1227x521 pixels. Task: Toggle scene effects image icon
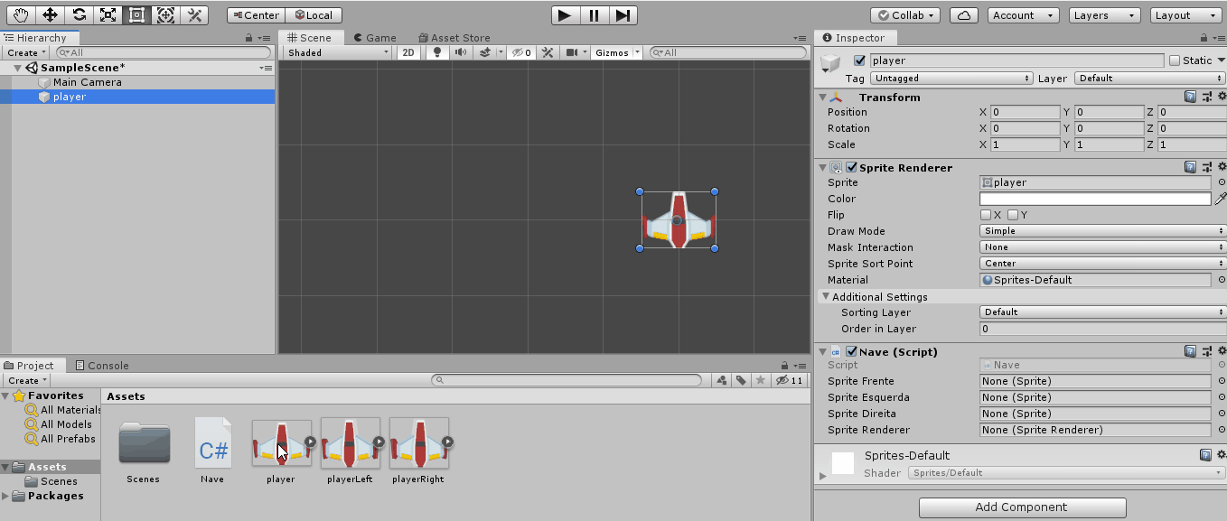pos(486,52)
